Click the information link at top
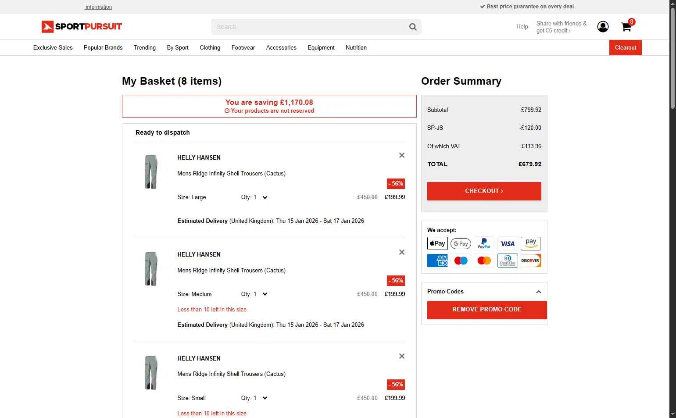 click(x=99, y=7)
